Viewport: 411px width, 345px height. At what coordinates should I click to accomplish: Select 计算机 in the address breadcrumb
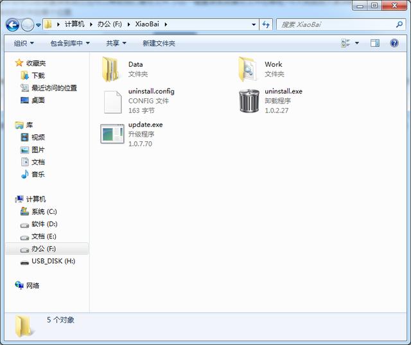[x=74, y=24]
